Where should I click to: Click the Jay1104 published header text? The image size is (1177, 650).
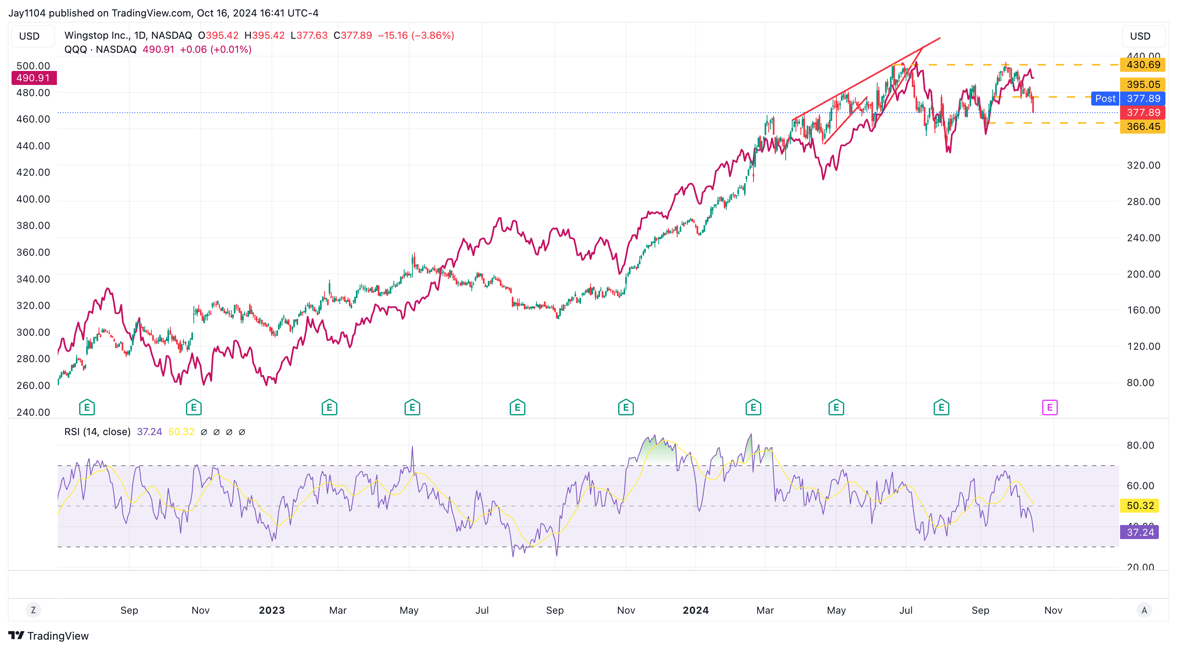point(163,13)
